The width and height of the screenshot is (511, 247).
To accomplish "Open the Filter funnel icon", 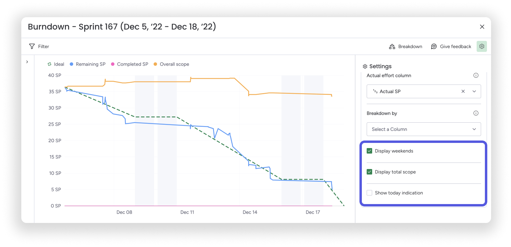I will point(32,46).
